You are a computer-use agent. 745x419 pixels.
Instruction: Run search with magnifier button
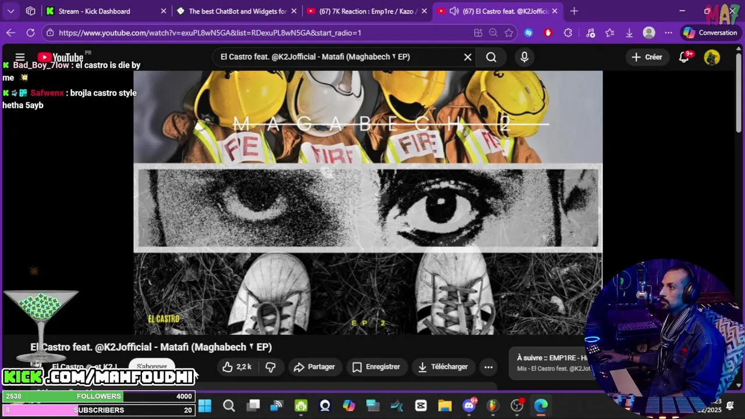click(491, 57)
